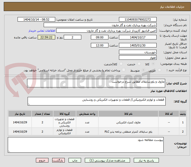Toggle the اسناد خزانه اسلامی payment checkbox
The width and height of the screenshot is (191, 167).
123,70
